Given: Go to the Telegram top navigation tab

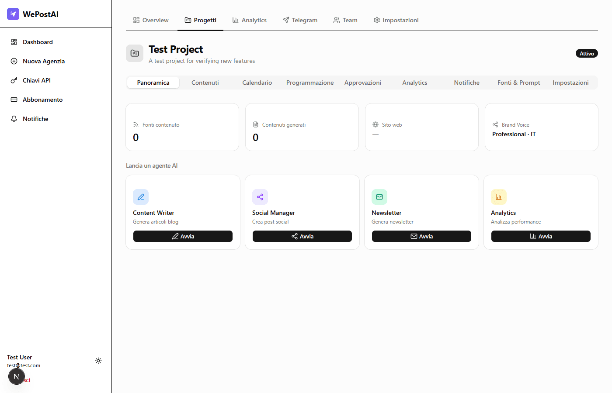Looking at the screenshot, I should pyautogui.click(x=300, y=20).
